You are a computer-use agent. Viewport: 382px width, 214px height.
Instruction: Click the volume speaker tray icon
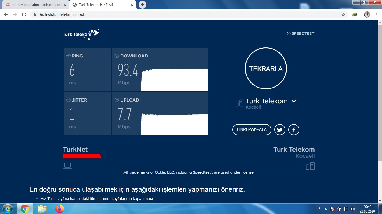[353, 209]
